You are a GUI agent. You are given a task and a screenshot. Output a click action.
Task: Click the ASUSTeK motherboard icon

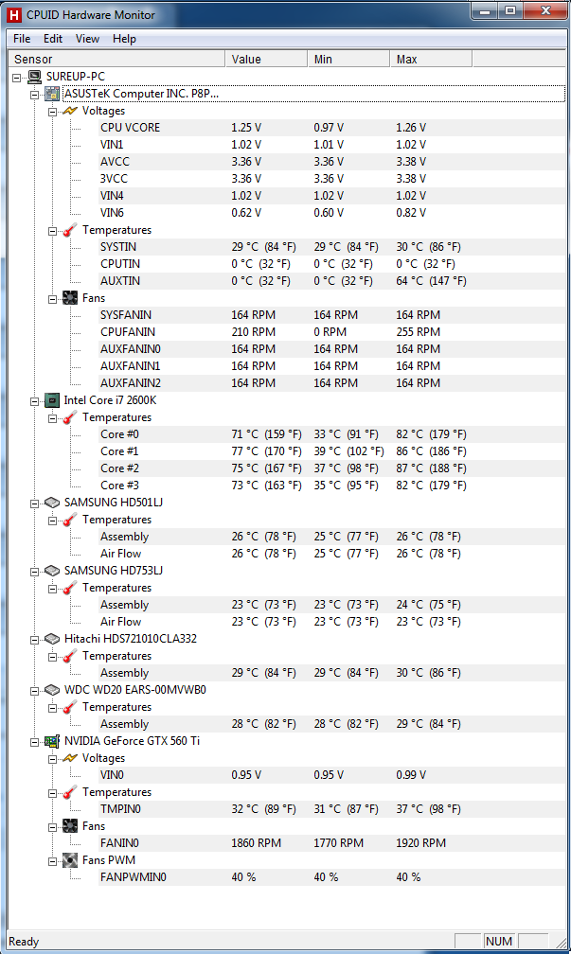pos(52,94)
